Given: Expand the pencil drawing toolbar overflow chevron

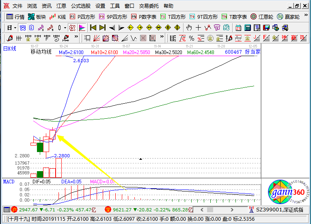Looking at the screenshot, I should click(76, 37).
